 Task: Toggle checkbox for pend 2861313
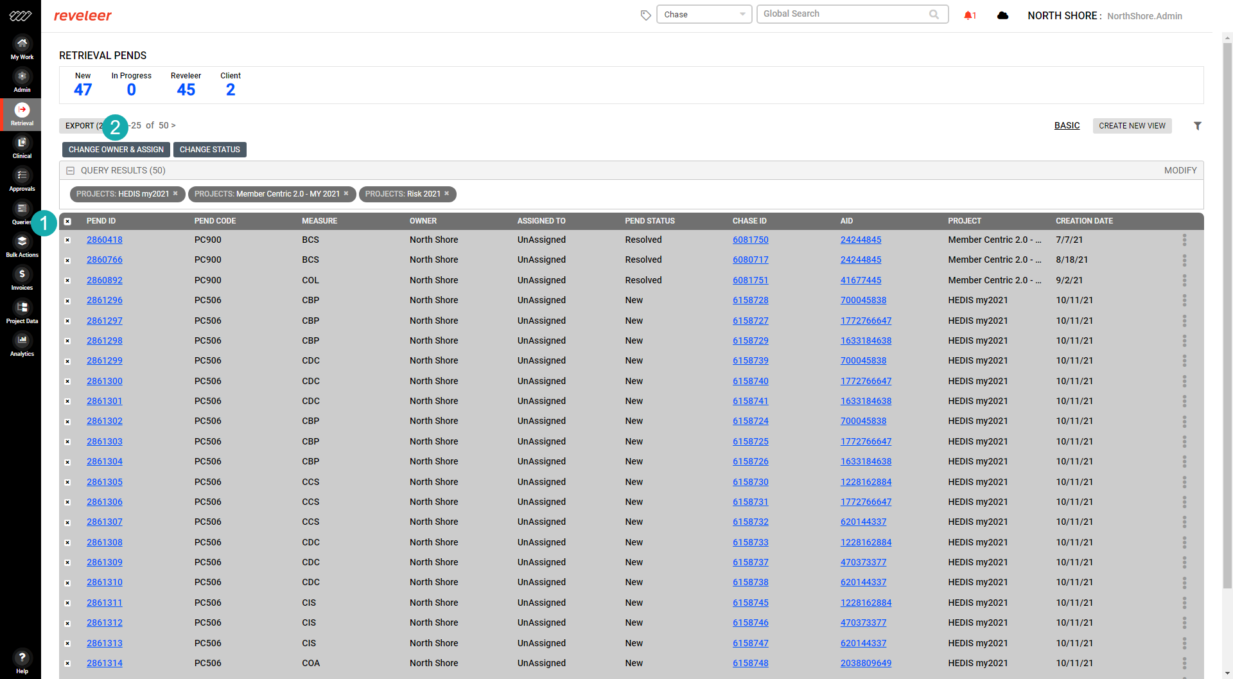67,644
